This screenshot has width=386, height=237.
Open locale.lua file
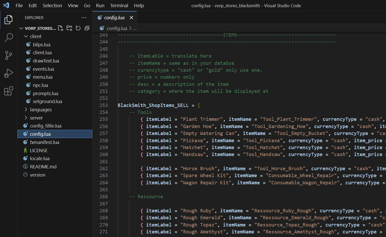click(x=40, y=158)
